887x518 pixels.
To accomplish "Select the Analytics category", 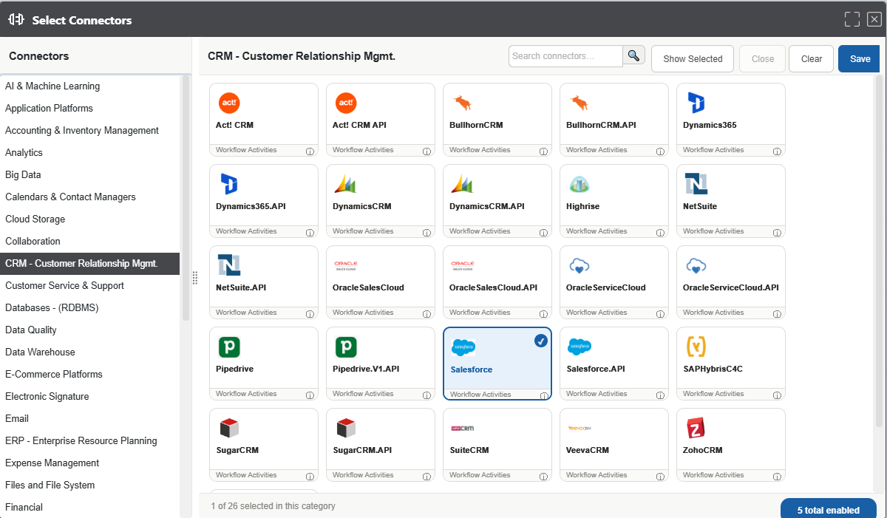I will click(90, 153).
